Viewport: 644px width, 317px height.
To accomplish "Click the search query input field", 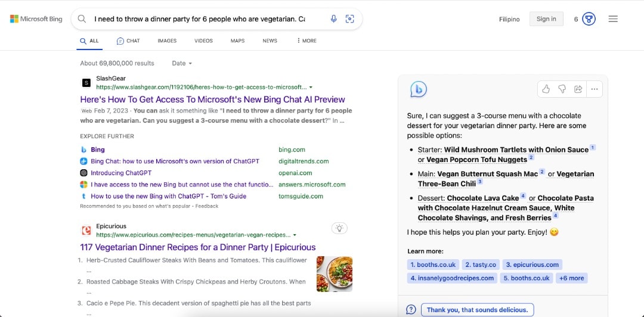I will [200, 19].
